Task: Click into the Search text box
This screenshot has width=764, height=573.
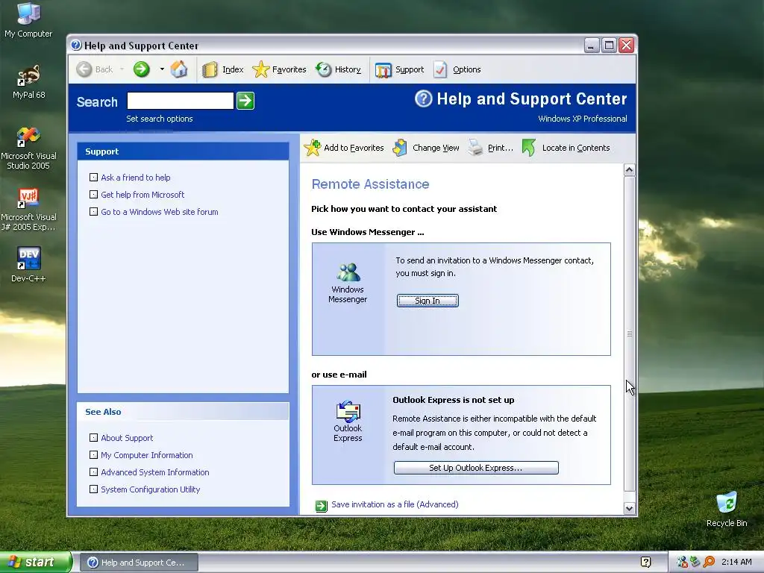Action: click(x=181, y=101)
